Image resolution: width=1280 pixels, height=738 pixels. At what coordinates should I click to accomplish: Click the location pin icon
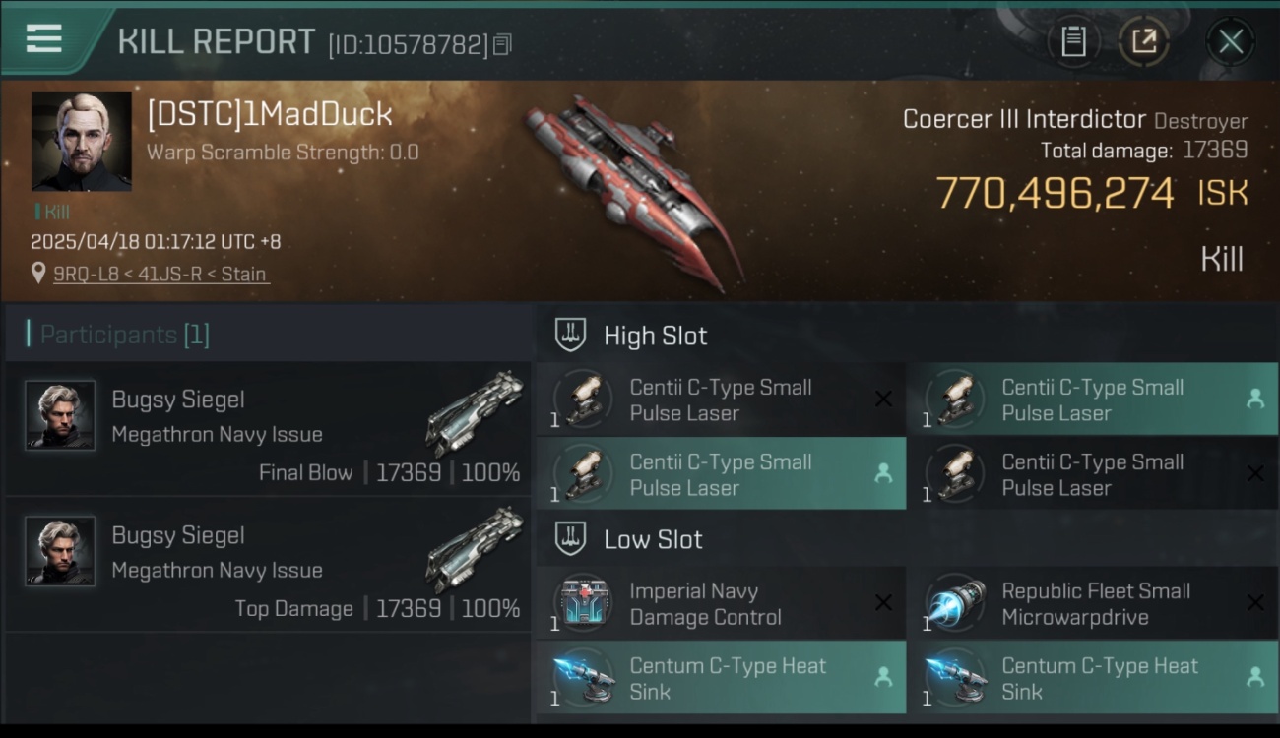38,274
